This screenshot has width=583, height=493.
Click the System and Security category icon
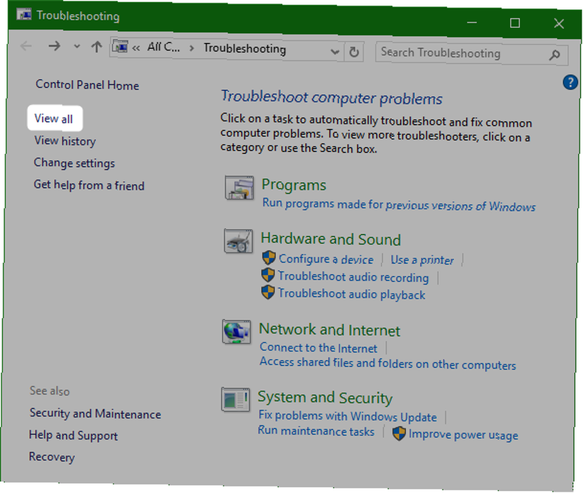[236, 400]
